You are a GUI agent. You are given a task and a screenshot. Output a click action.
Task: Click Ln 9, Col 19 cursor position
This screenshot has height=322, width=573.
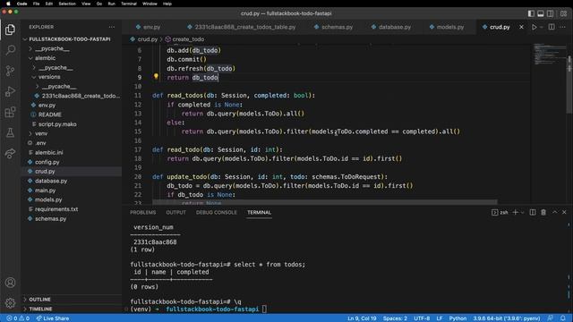(362, 318)
